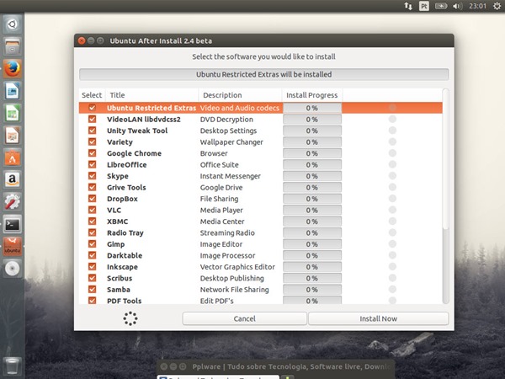505x379 pixels.
Task: Uncheck Skype checkbox
Action: tap(92, 176)
